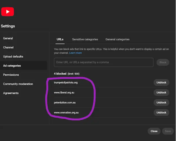Open the Channel settings section
The height and width of the screenshot is (141, 176).
(8, 48)
